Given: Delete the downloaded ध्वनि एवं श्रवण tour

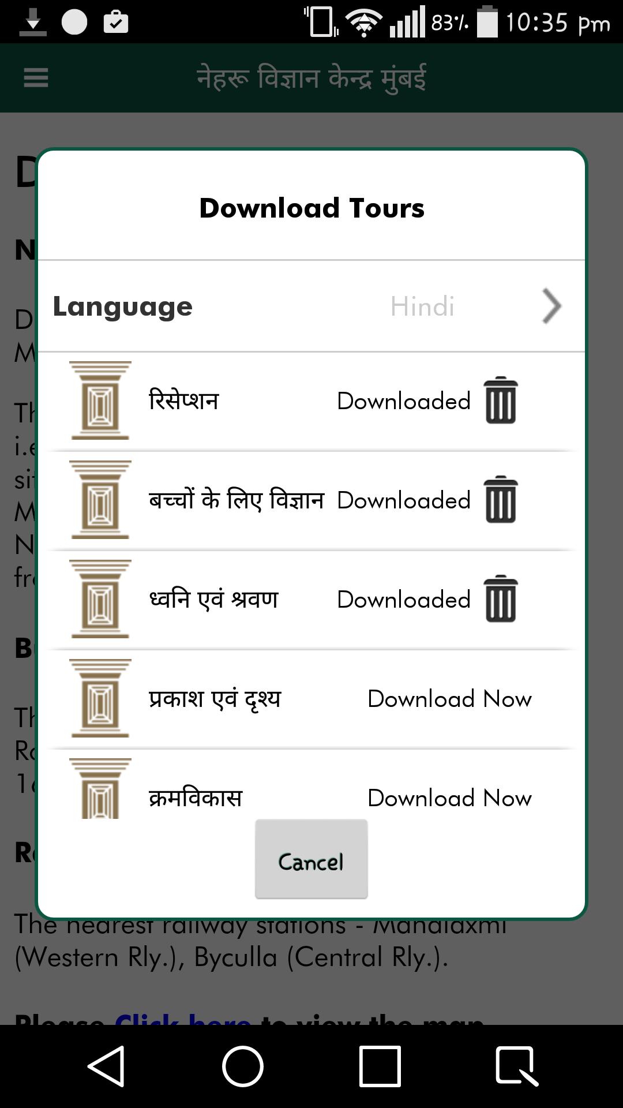Looking at the screenshot, I should (x=501, y=599).
